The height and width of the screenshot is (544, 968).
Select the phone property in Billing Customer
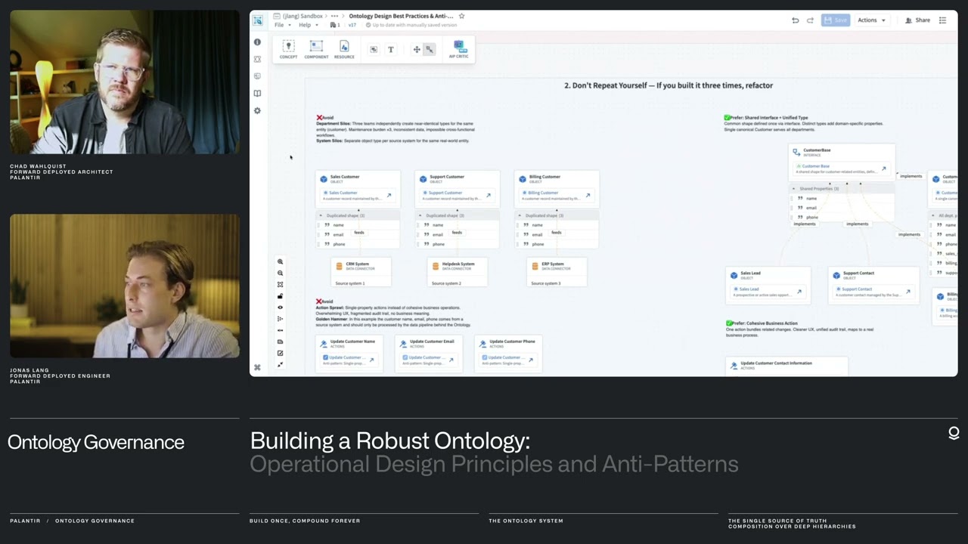558,244
